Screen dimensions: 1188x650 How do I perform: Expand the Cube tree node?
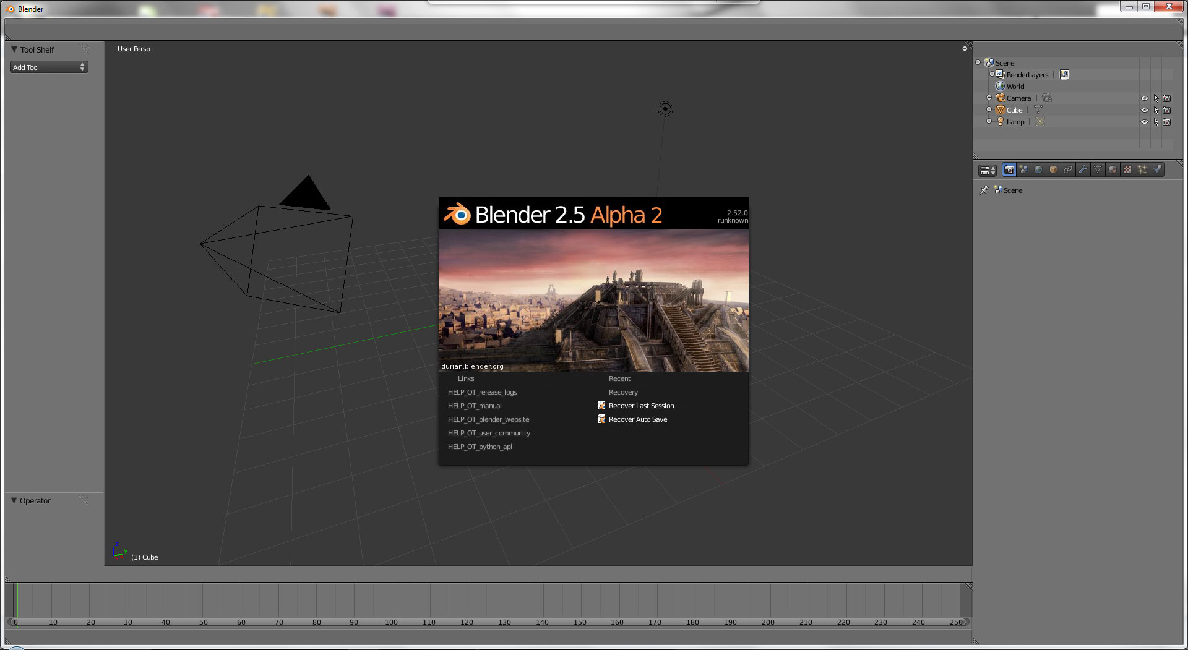(989, 109)
